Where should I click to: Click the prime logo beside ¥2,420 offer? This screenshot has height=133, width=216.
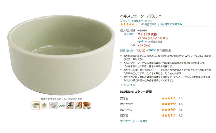click(151, 50)
